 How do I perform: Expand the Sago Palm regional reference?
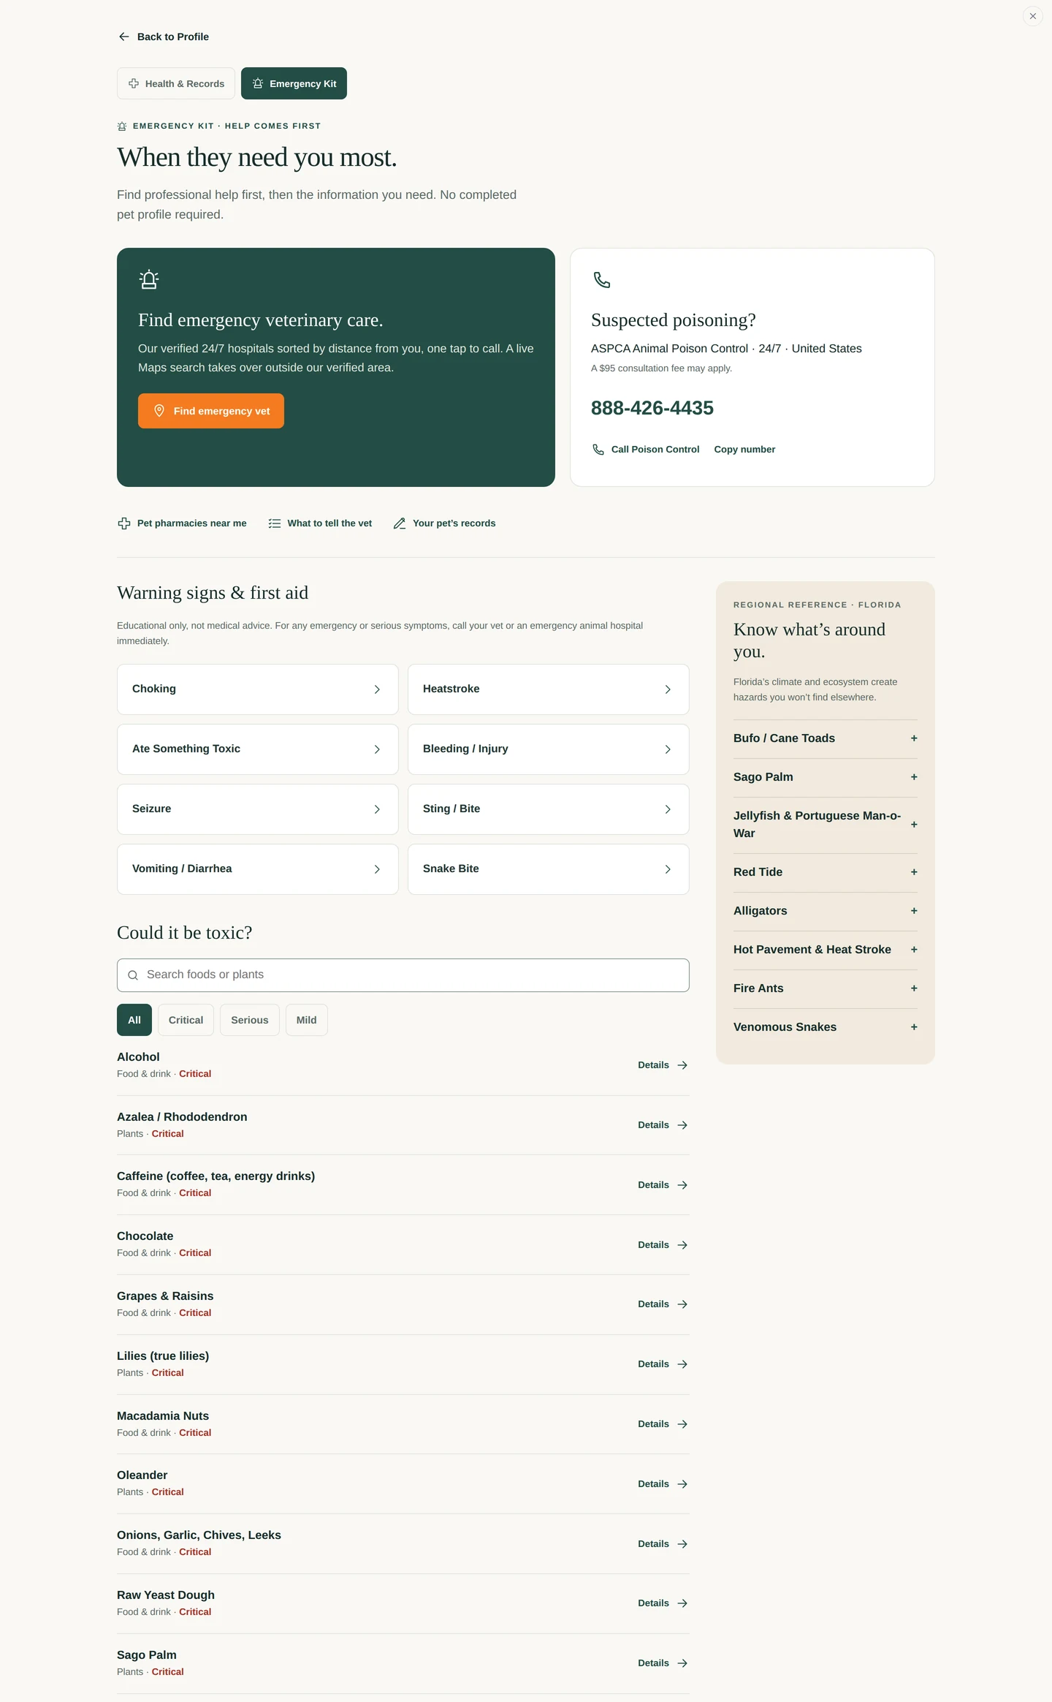coord(826,777)
